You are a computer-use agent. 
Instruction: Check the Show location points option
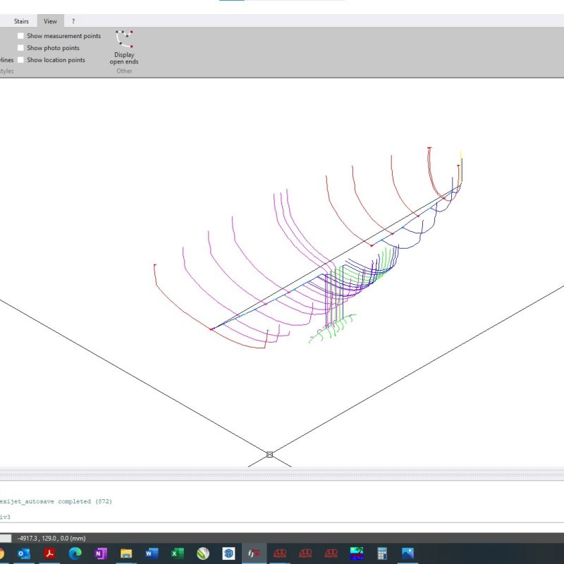pos(21,60)
